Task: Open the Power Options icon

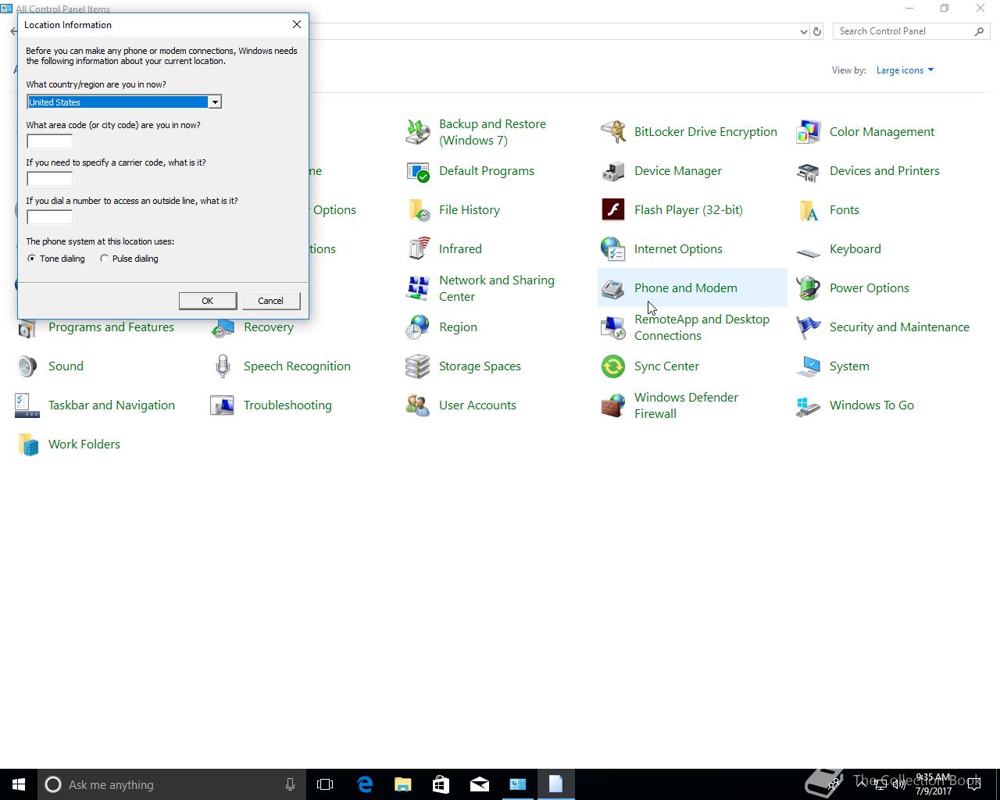Action: pyautogui.click(x=809, y=288)
